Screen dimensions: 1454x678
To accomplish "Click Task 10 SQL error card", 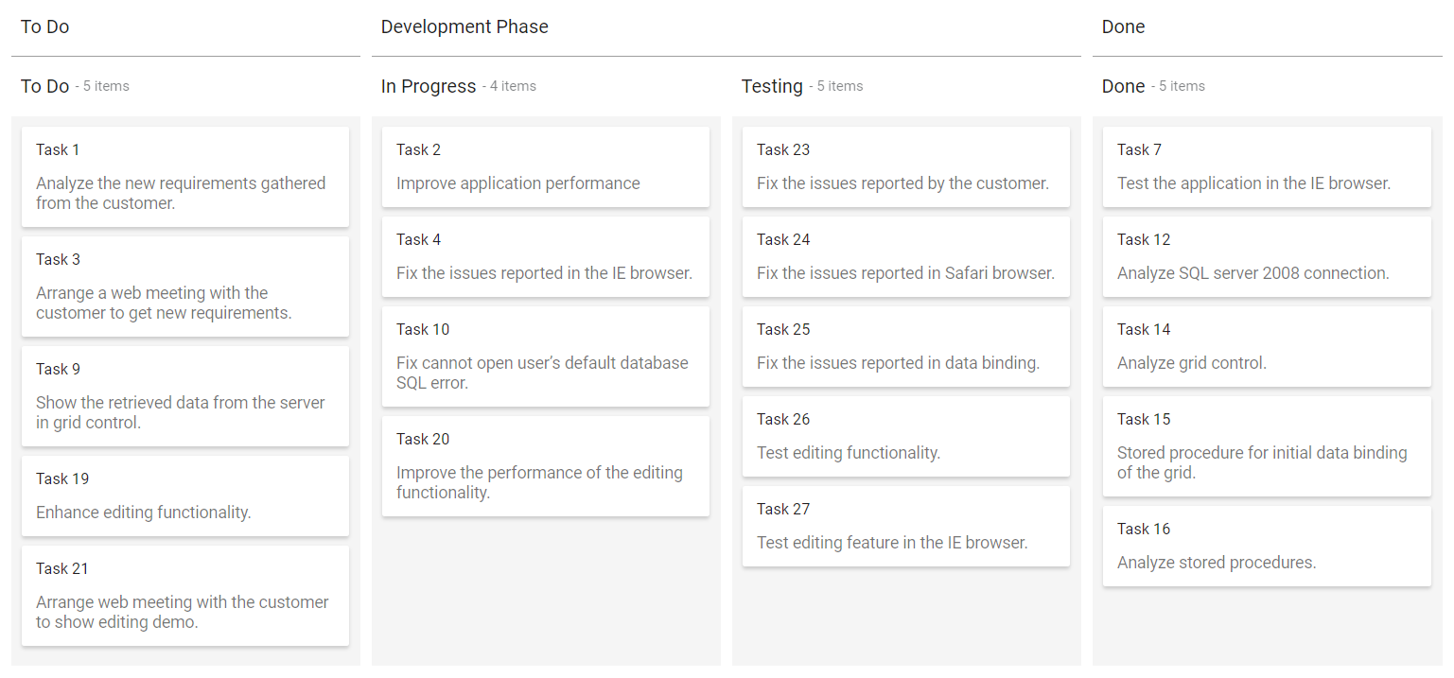I will [546, 356].
